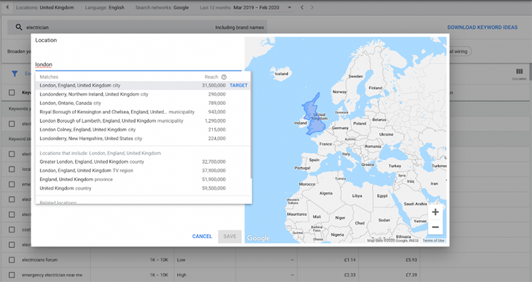Click the location search field with london
Viewport: 532px width, 282px height.
click(138, 65)
